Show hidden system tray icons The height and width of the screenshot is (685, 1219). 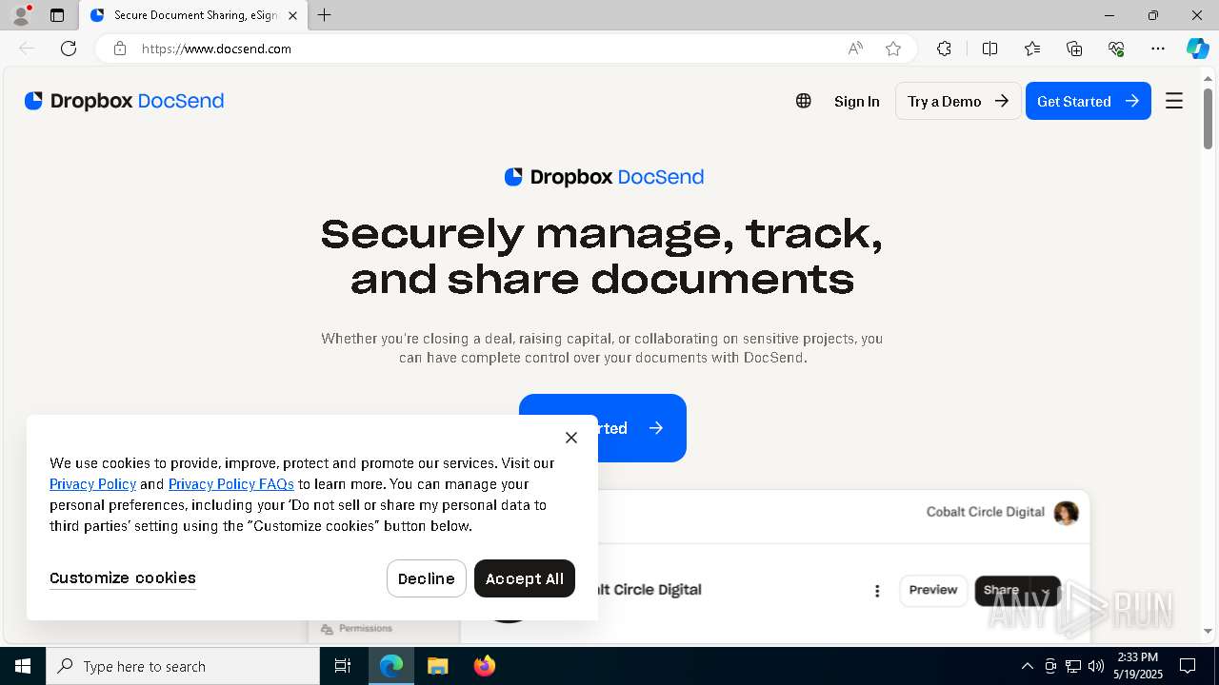1027,666
